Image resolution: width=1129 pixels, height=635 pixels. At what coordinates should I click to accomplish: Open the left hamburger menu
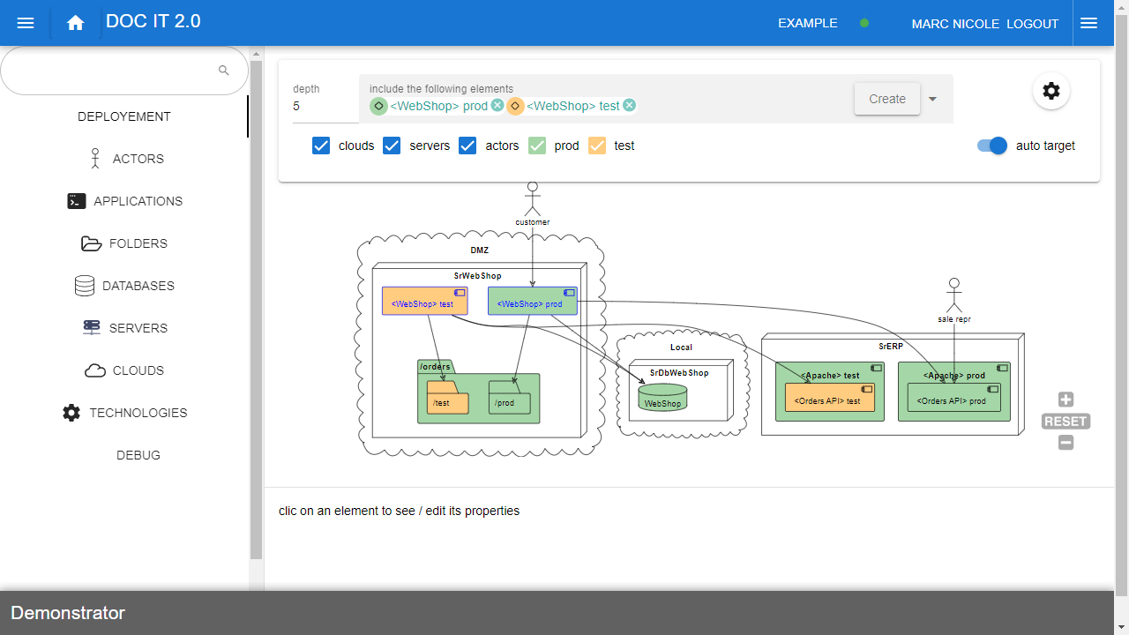pyautogui.click(x=26, y=24)
